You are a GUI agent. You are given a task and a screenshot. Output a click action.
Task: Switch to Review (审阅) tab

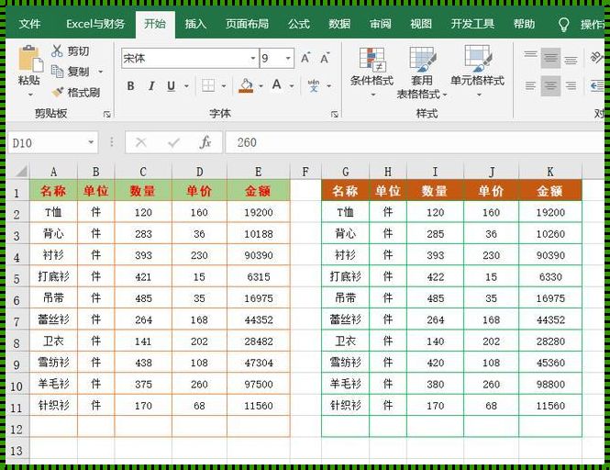pyautogui.click(x=381, y=24)
